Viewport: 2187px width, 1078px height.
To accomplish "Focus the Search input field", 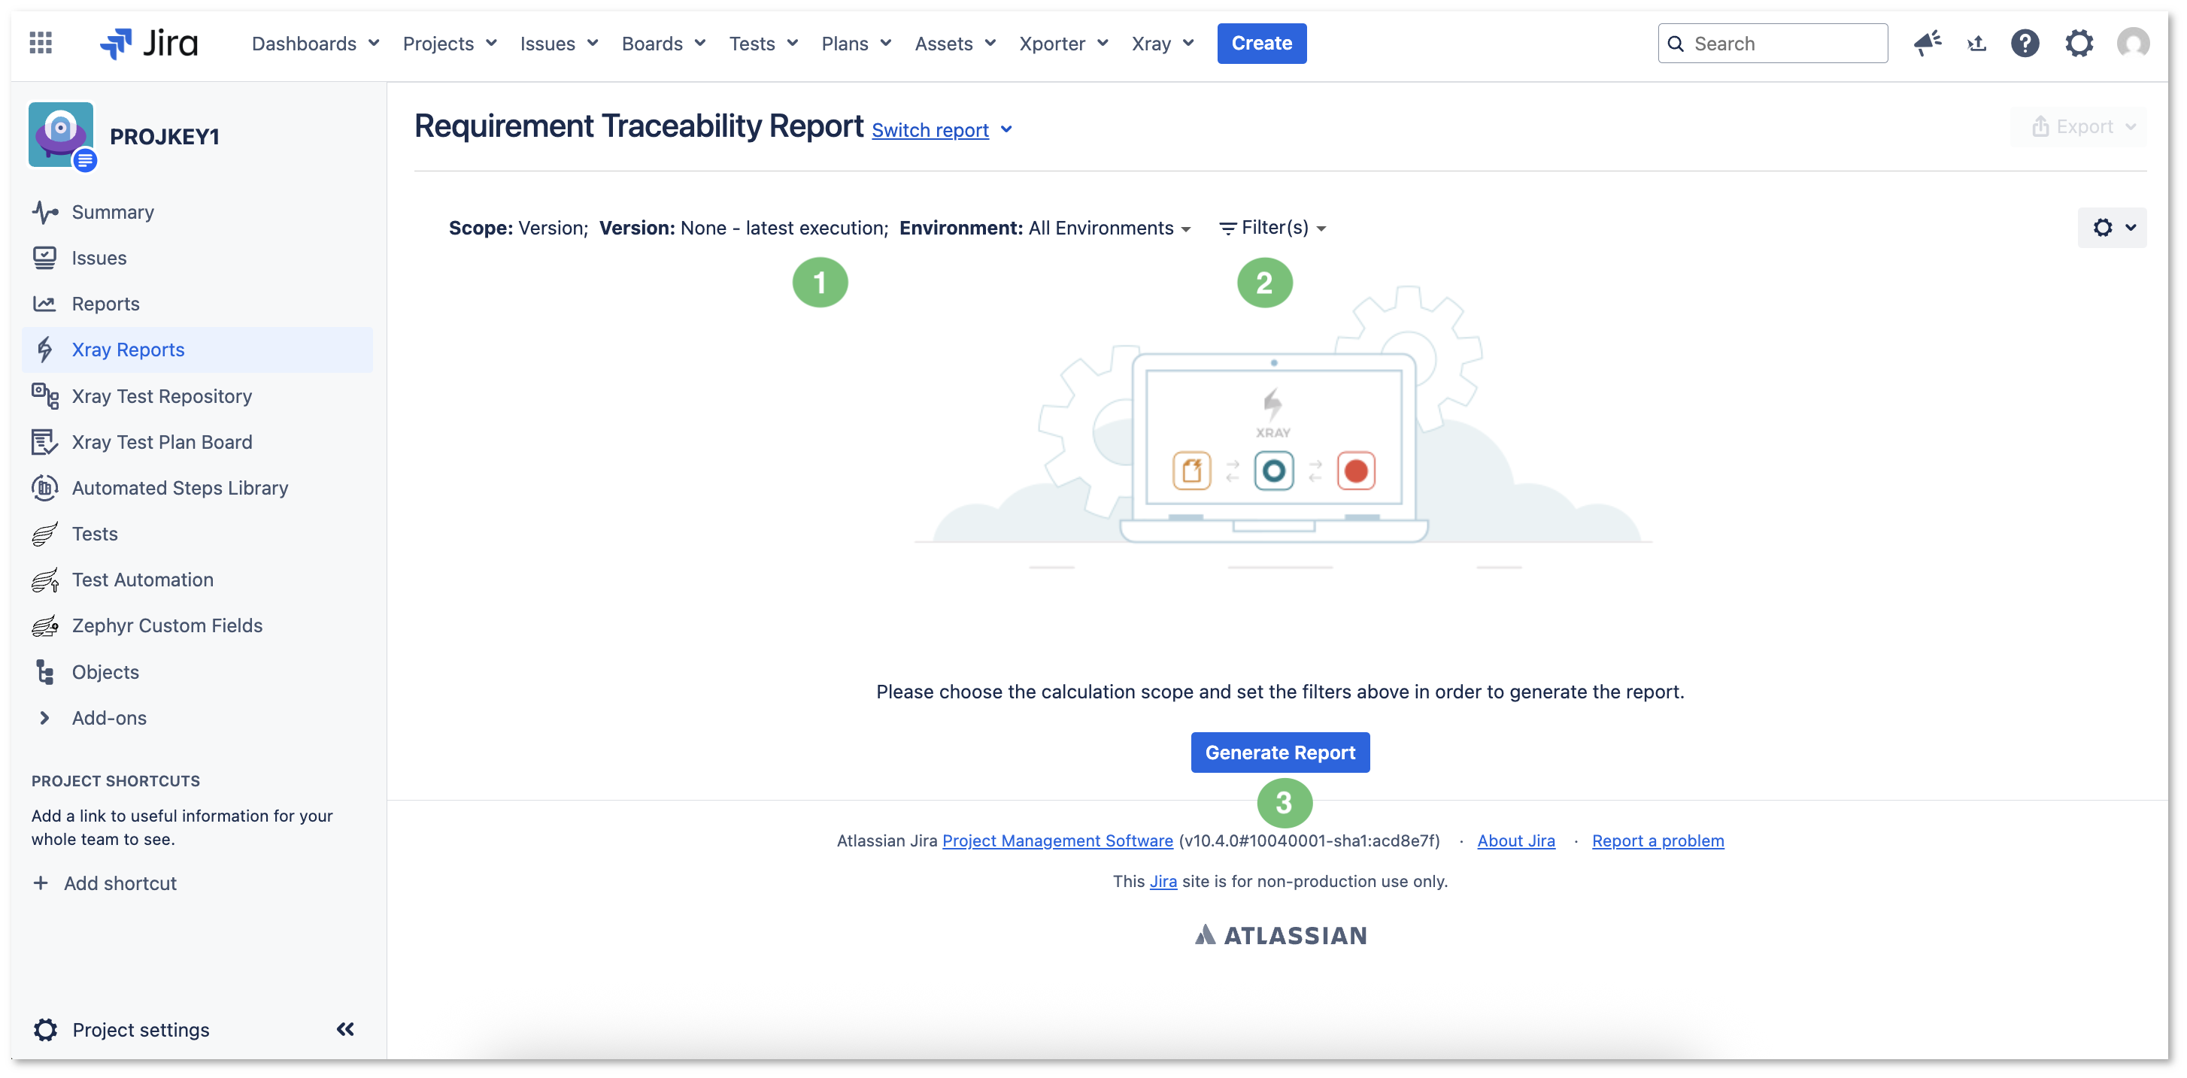I will (x=1772, y=44).
